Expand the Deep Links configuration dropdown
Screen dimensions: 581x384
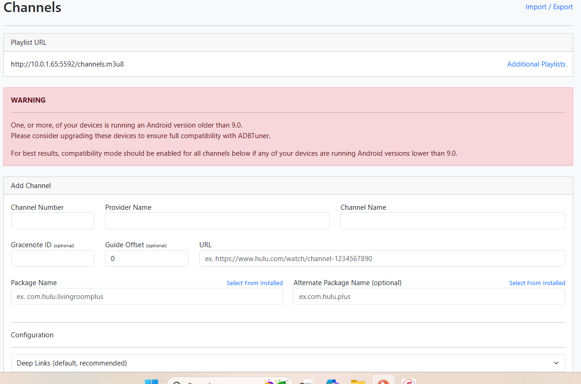[x=288, y=363]
